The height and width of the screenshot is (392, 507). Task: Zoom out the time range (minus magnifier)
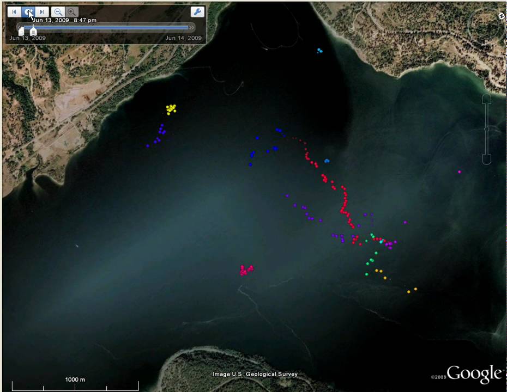click(58, 12)
